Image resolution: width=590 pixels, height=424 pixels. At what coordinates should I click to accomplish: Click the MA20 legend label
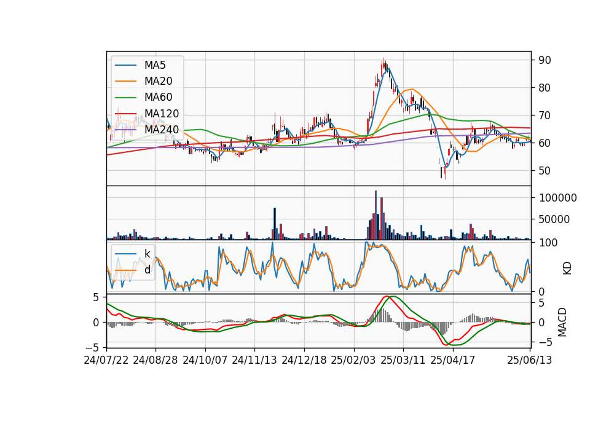[159, 81]
